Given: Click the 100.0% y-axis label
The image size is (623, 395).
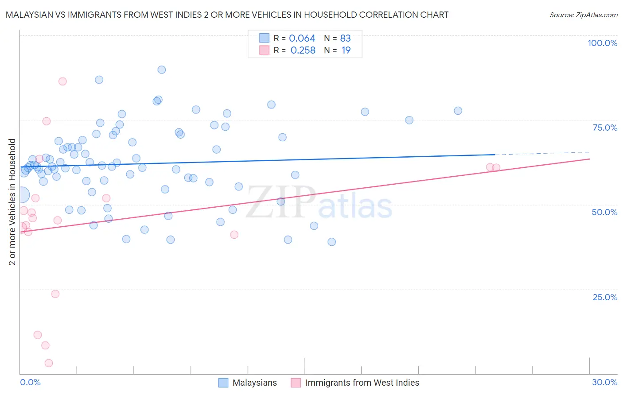Looking at the screenshot, I should 602,43.
